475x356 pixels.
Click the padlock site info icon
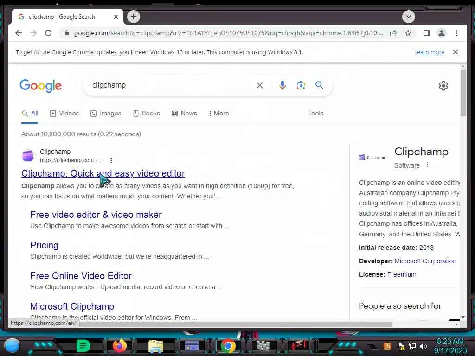pyautogui.click(x=67, y=33)
